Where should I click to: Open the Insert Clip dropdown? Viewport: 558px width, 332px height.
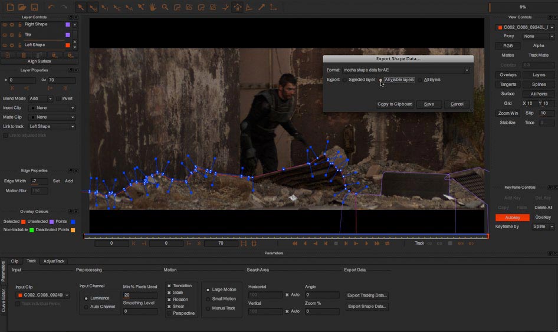[x=52, y=108]
